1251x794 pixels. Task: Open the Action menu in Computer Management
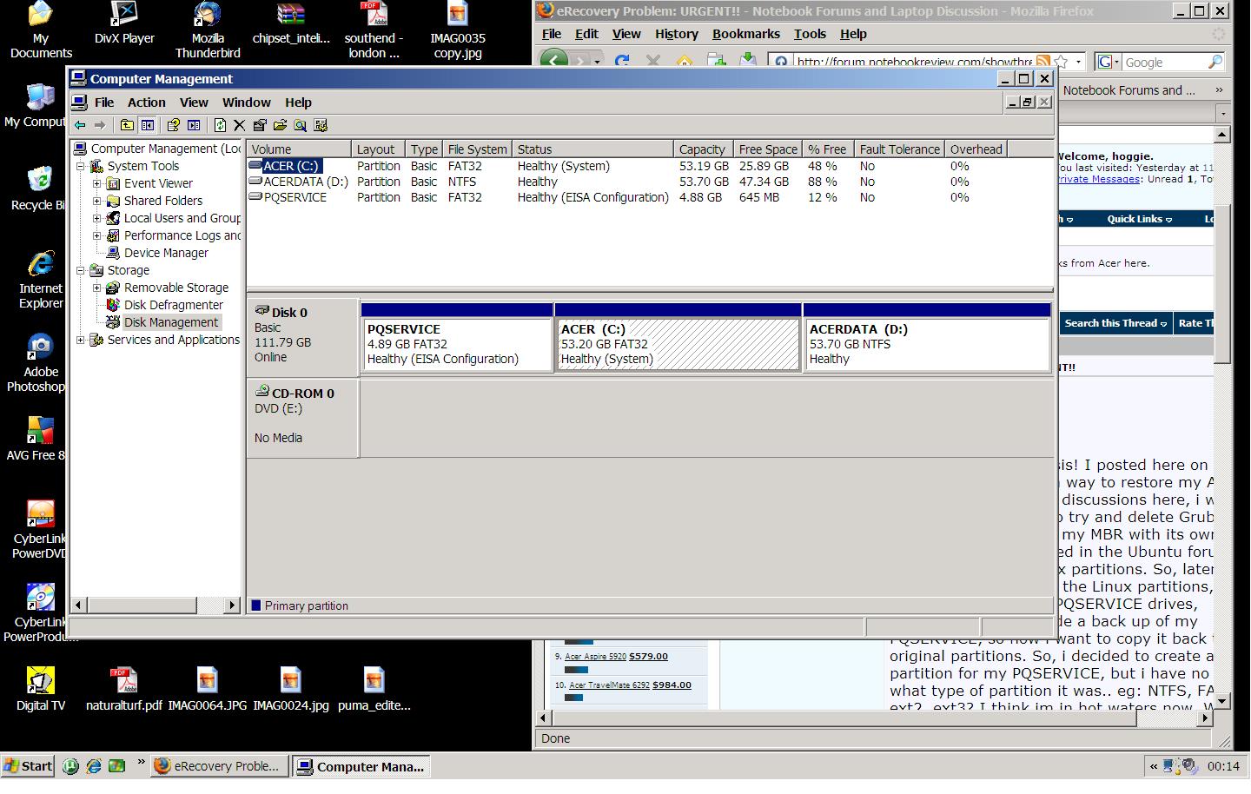(x=146, y=103)
